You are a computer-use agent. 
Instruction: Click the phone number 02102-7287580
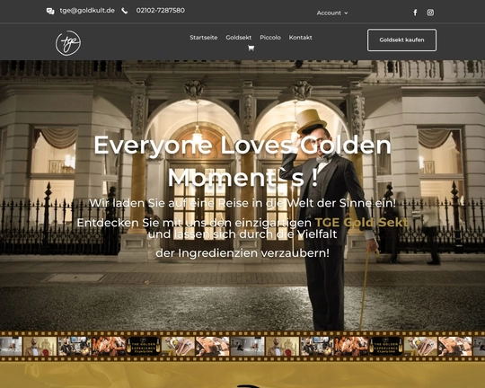point(161,11)
